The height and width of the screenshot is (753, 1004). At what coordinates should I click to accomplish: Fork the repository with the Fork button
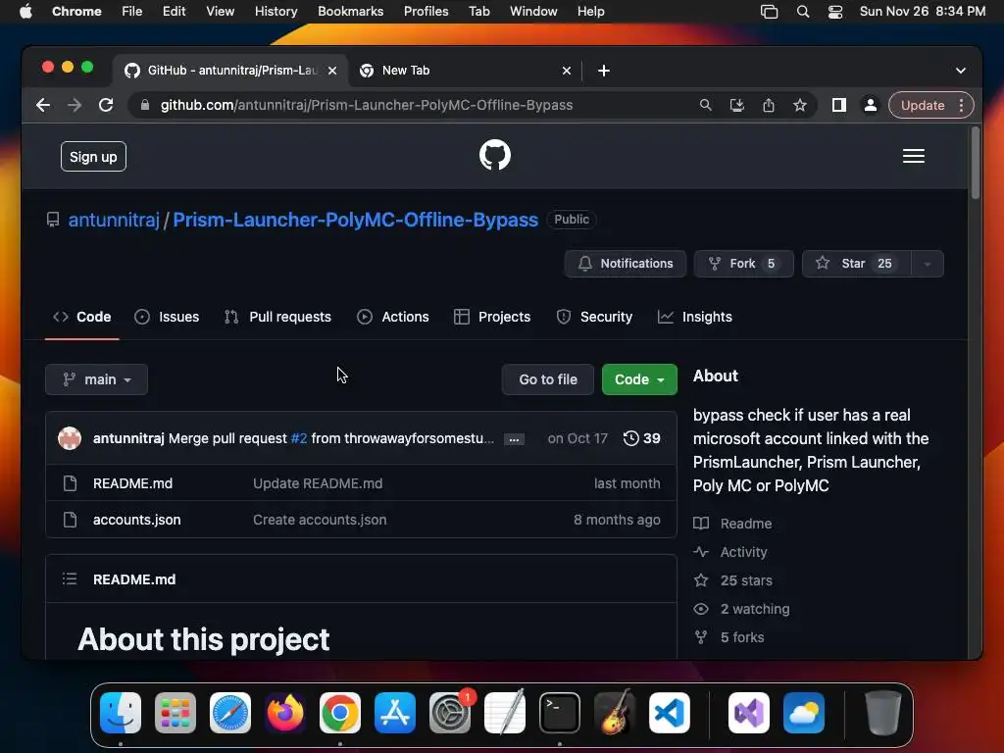(743, 264)
